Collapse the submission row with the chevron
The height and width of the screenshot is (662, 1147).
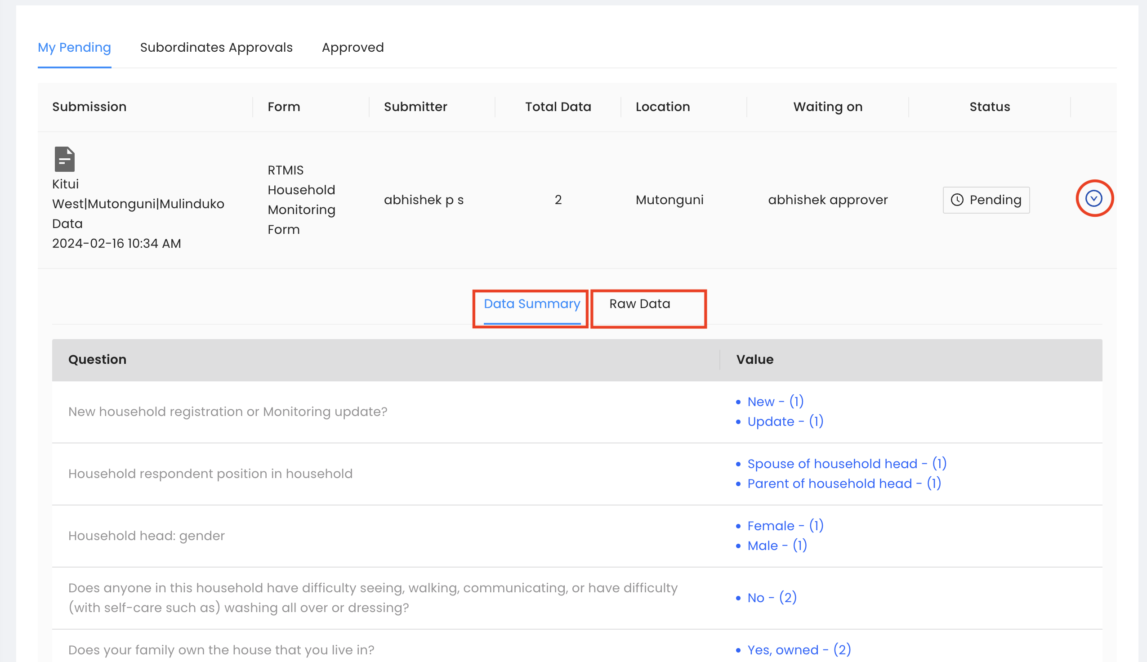(1093, 199)
